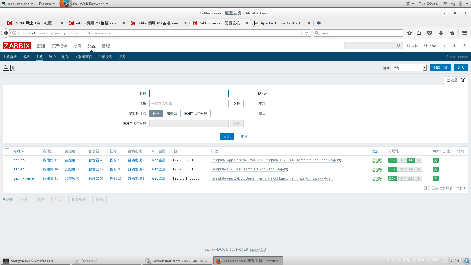Show site info icon in address bar
This screenshot has height=265, width=471.
point(14,33)
